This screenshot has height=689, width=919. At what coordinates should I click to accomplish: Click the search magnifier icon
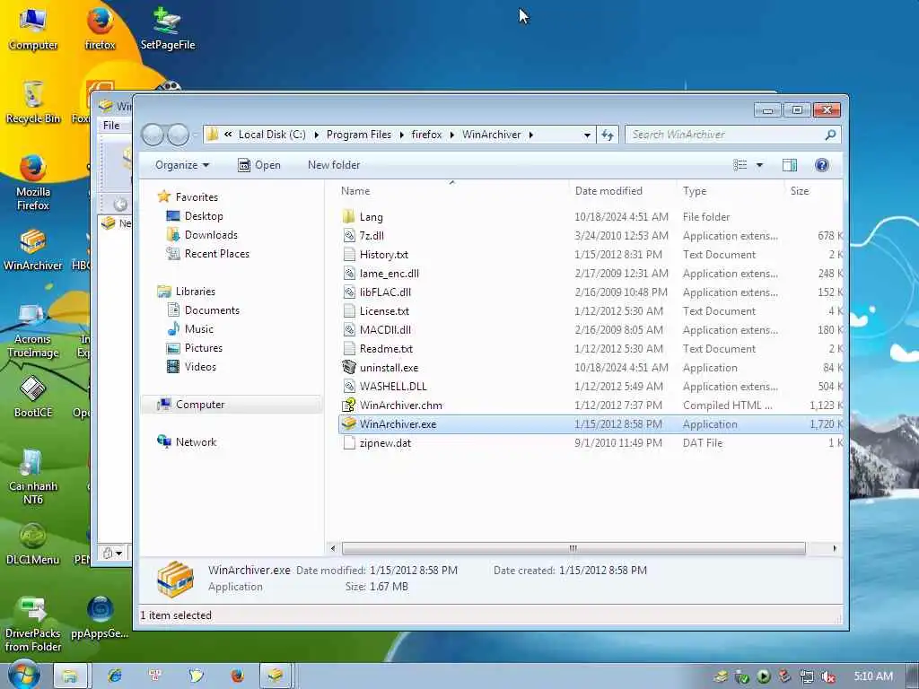830,135
